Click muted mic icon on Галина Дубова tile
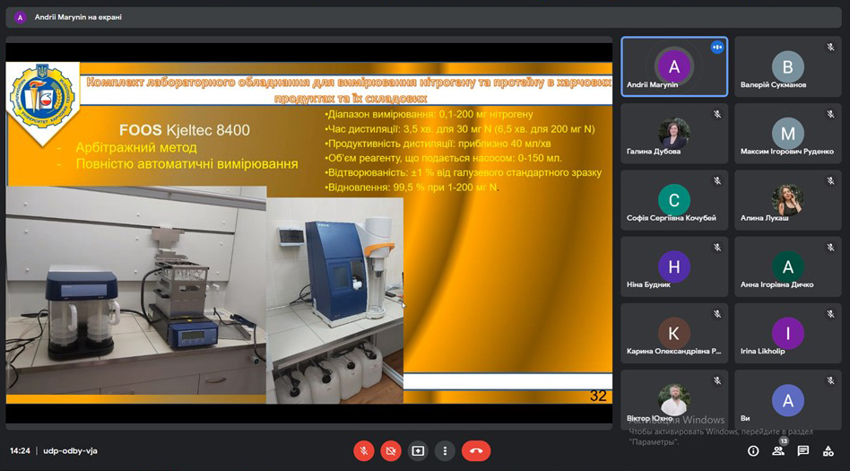The image size is (850, 471). tap(717, 114)
